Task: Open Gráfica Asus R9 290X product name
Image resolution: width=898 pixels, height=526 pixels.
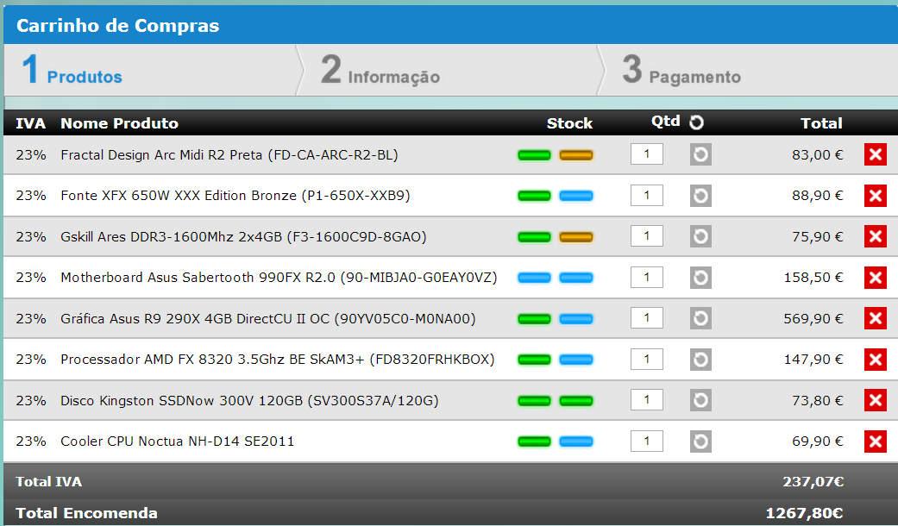Action: 267,319
